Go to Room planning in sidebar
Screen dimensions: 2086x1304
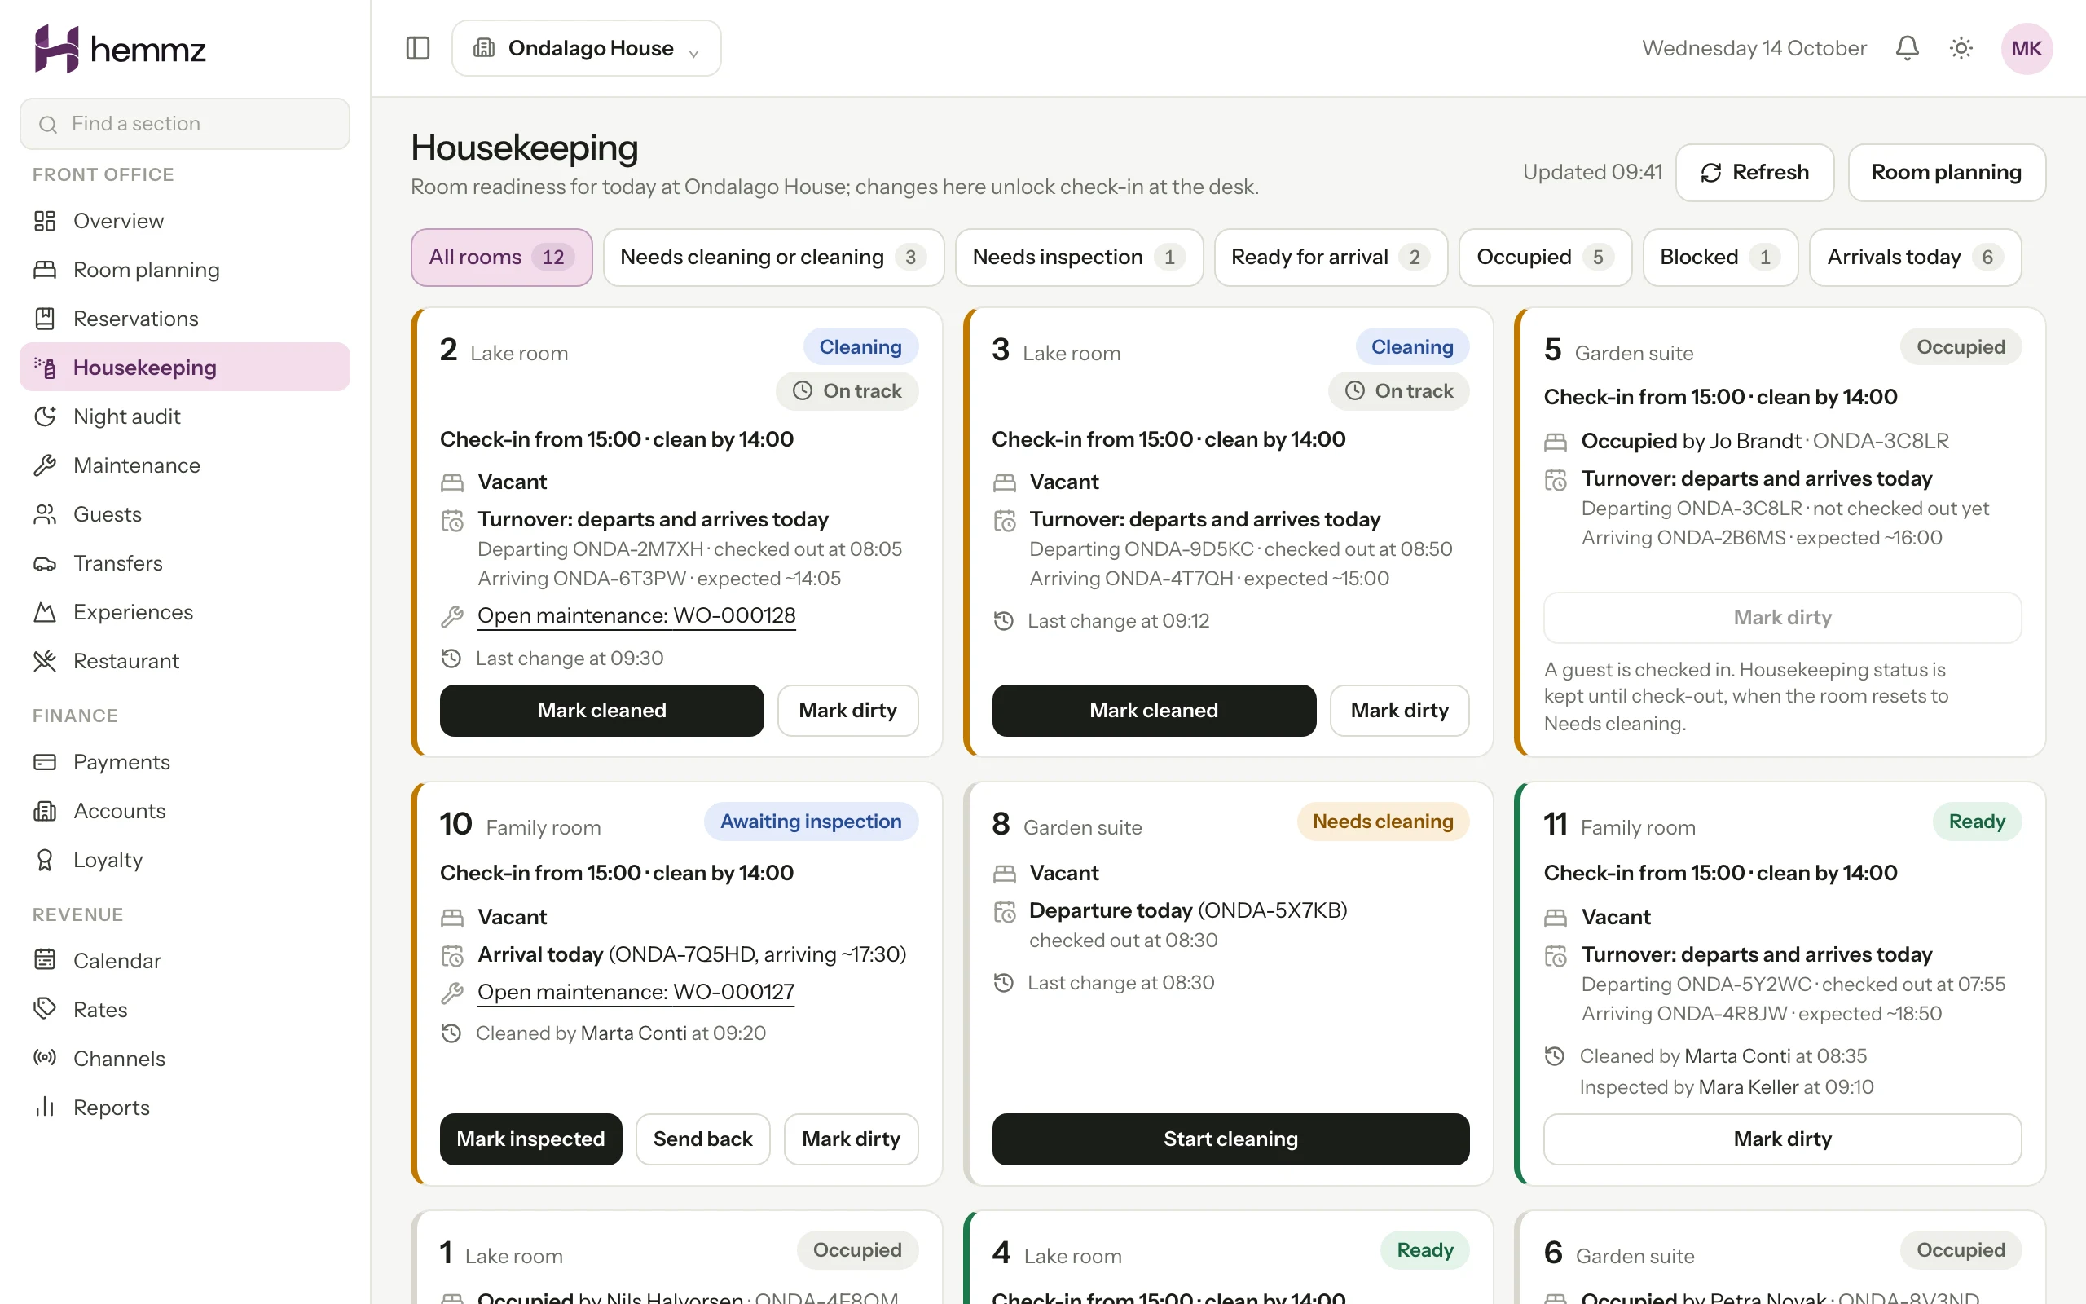pos(184,270)
